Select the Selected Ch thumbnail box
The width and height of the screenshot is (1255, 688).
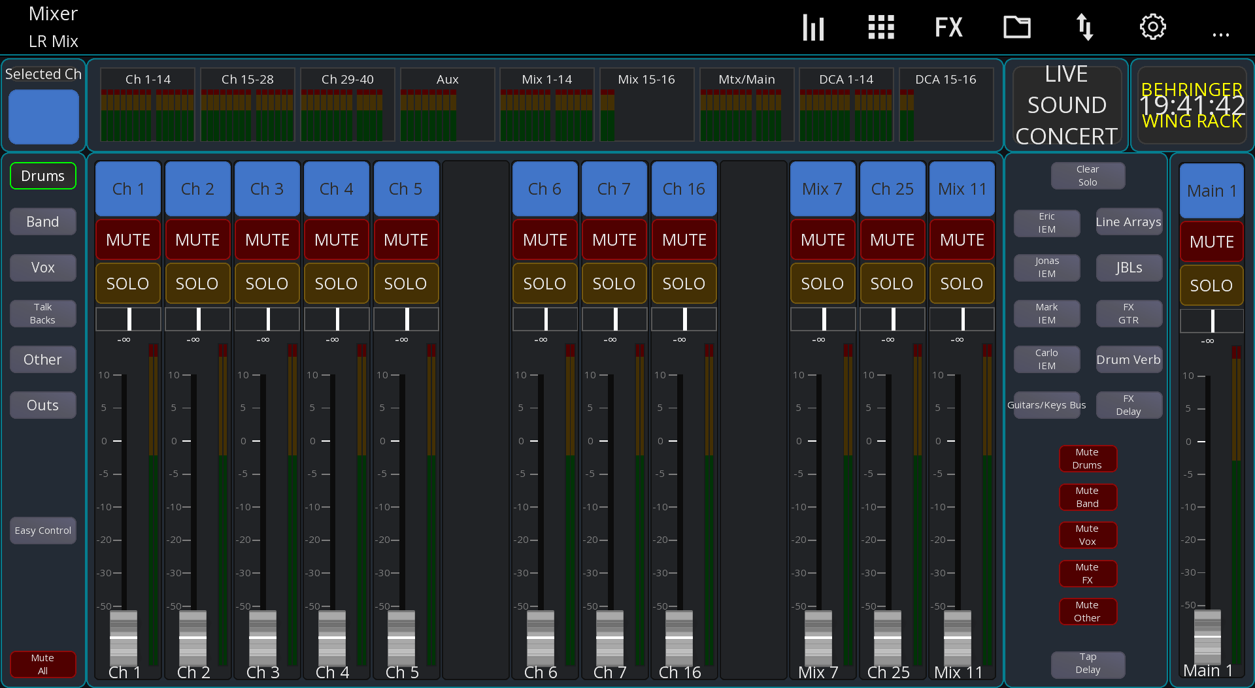pos(43,116)
